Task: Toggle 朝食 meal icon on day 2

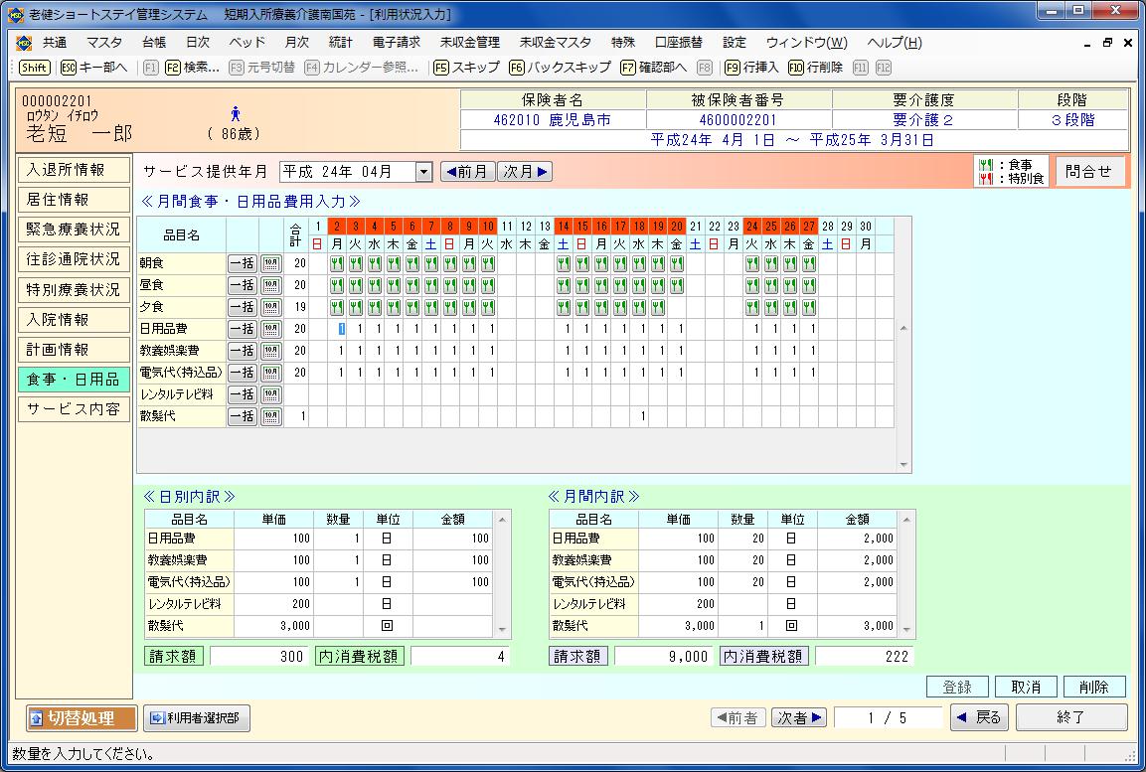Action: [337, 263]
